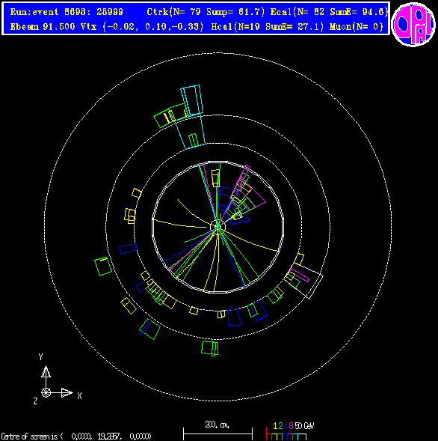Viewport: 438px width, 441px height.
Task: Click the Hcal energy readout
Action: click(x=268, y=27)
